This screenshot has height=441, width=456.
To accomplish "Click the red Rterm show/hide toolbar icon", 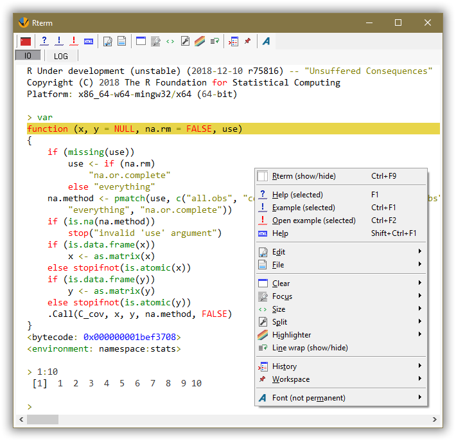I will pyautogui.click(x=26, y=41).
